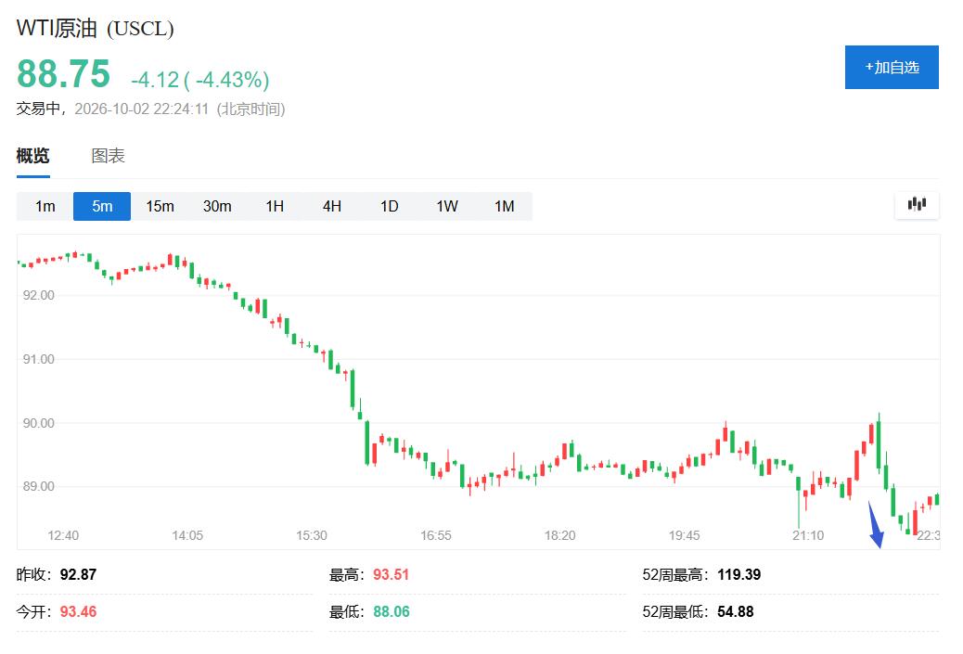This screenshot has width=963, height=654.
Task: Select the 1M monthly timeframe
Action: (x=504, y=206)
